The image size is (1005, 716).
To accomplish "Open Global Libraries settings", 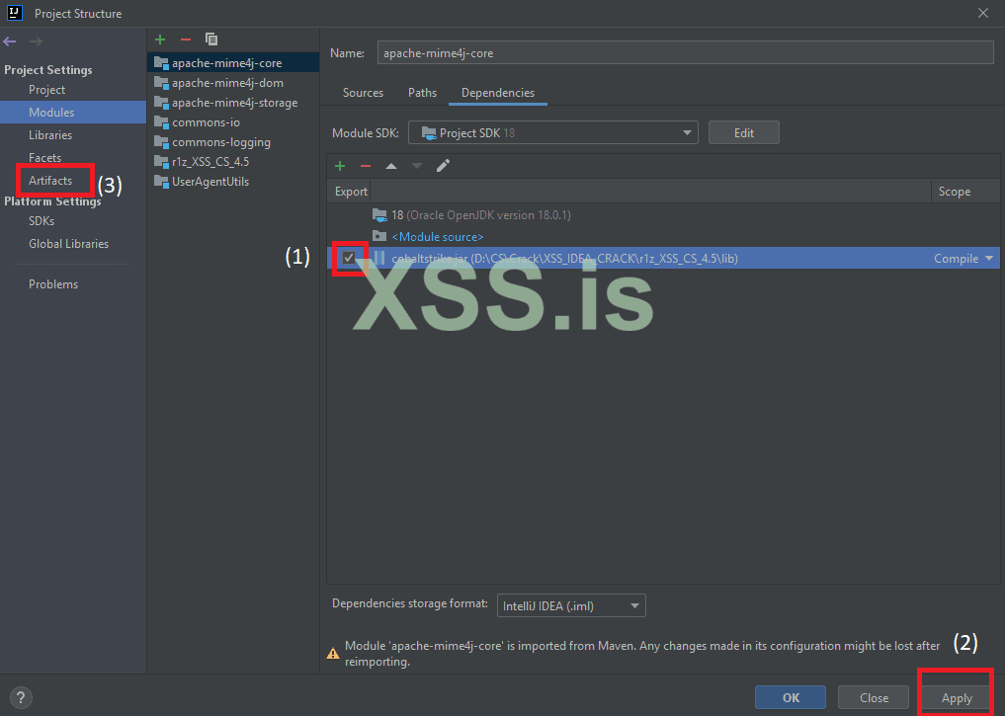I will (x=68, y=244).
